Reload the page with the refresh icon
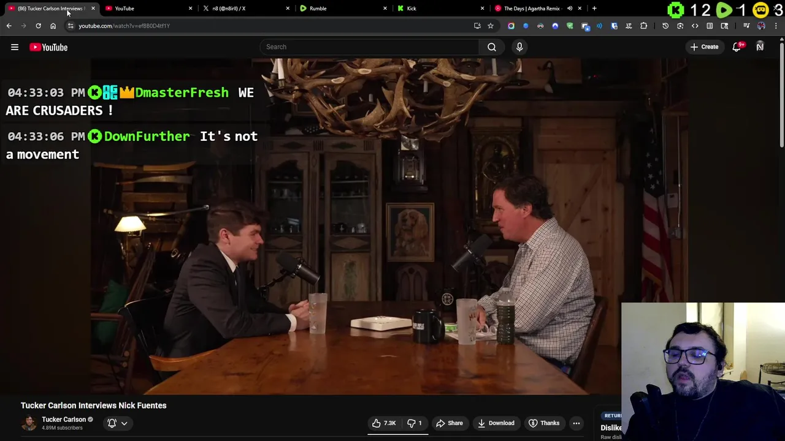Screen dimensions: 785x441 pos(38,26)
